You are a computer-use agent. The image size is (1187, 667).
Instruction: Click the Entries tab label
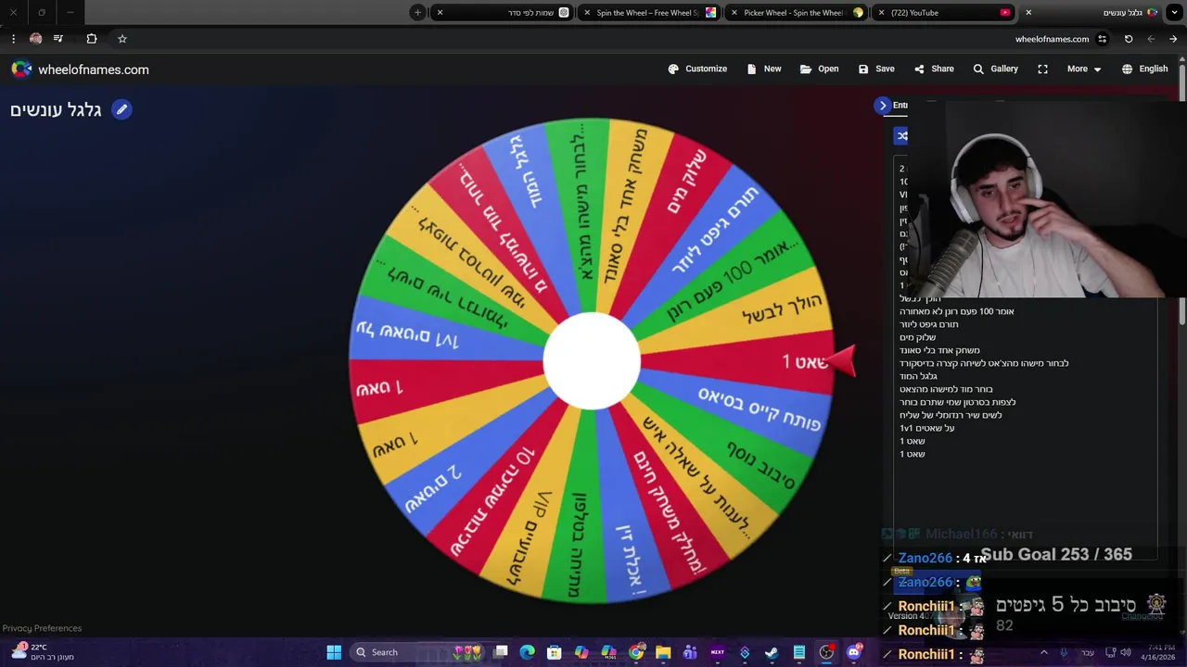pos(900,106)
